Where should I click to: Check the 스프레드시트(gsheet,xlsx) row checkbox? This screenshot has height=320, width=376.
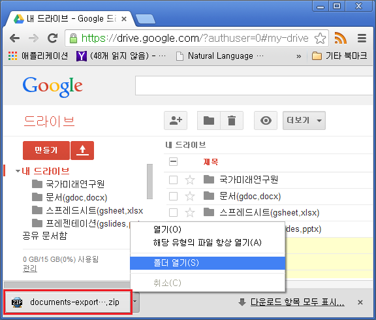point(173,212)
